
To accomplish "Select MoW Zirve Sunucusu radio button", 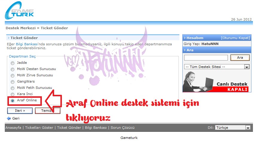I will [x=13, y=76].
